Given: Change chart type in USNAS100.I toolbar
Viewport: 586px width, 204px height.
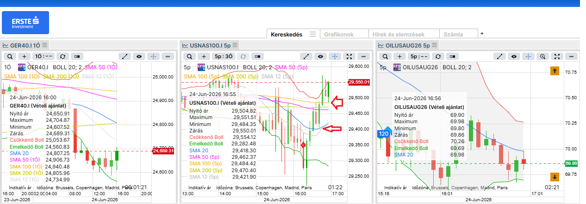Looking at the screenshot, I should pyautogui.click(x=258, y=56).
